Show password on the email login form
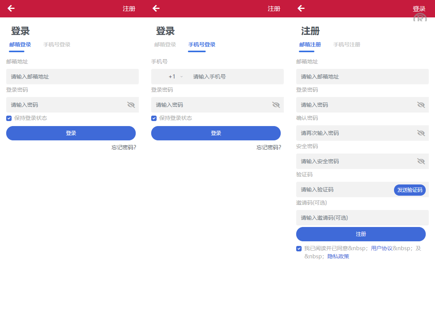 (131, 105)
